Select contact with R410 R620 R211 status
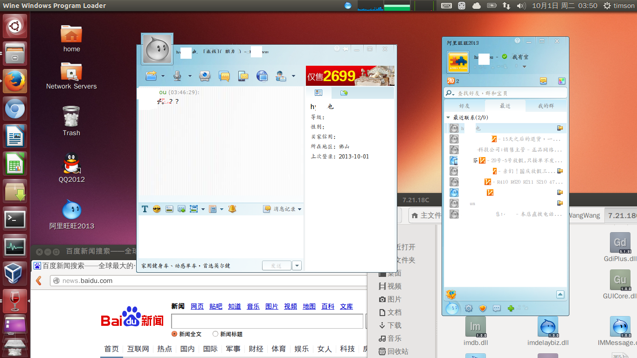The image size is (637, 358). 505,182
